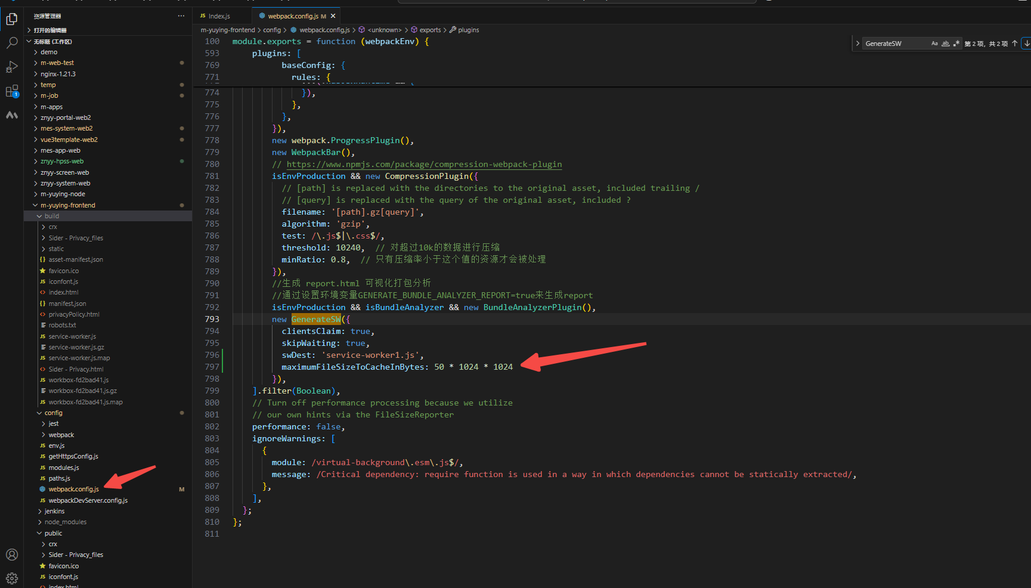Click plugins in the breadcrumb bar
This screenshot has height=588, width=1031.
pyautogui.click(x=468, y=30)
